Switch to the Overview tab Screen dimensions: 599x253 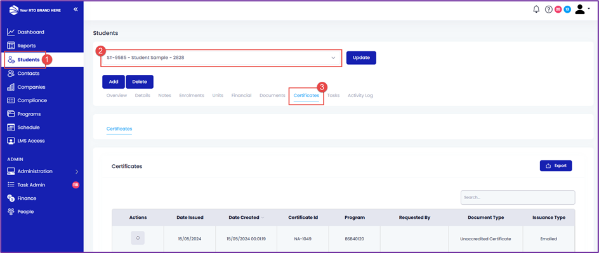117,95
